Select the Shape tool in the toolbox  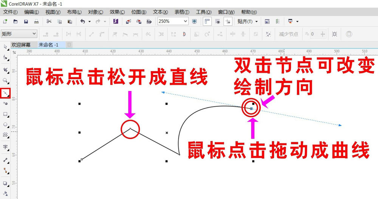click(x=5, y=58)
